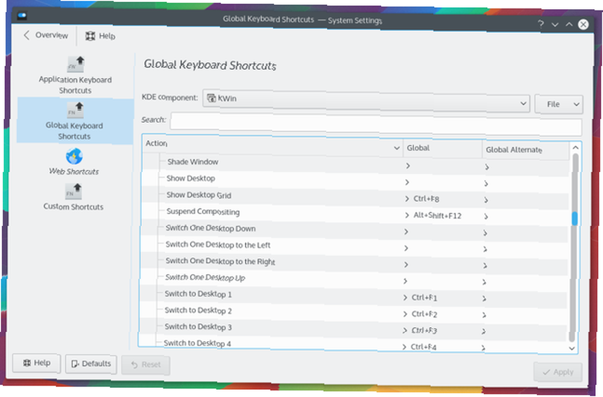Expand Global Alternate for Switch to Desktop 3

pyautogui.click(x=484, y=331)
